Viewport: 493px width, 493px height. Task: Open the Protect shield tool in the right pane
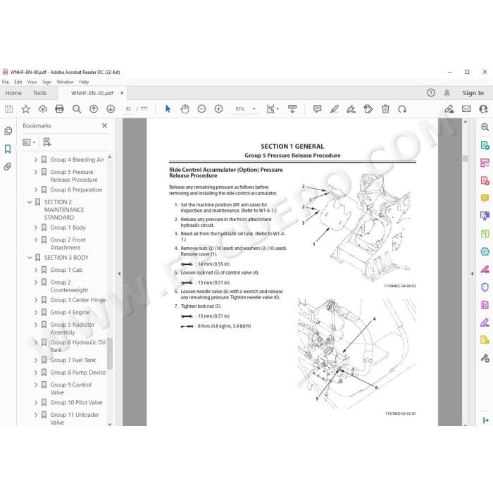pyautogui.click(x=485, y=287)
